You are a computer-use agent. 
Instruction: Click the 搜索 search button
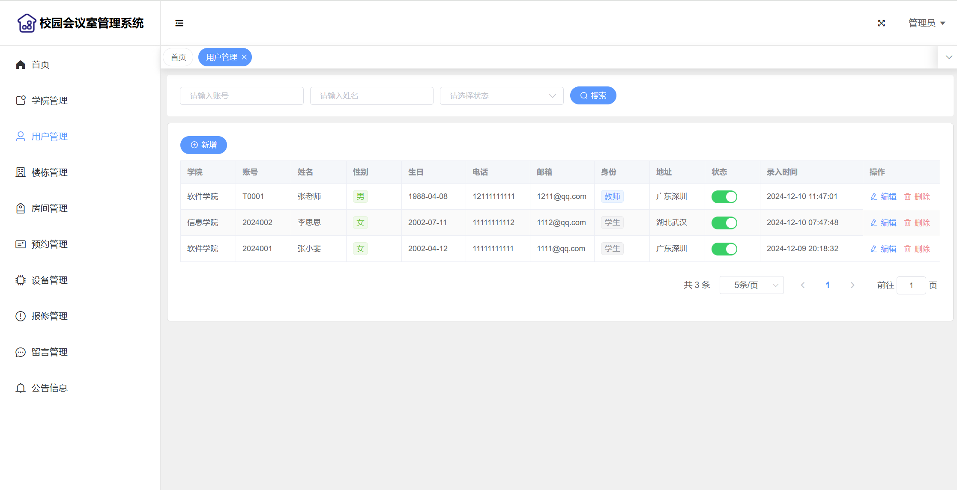[593, 95]
